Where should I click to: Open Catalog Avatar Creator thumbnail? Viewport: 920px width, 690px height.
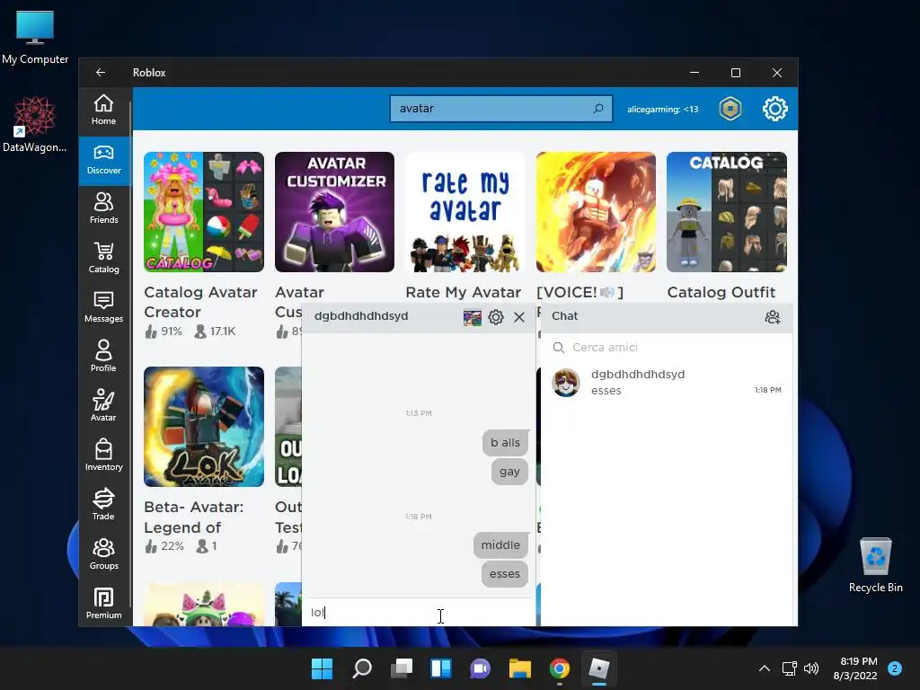point(204,212)
